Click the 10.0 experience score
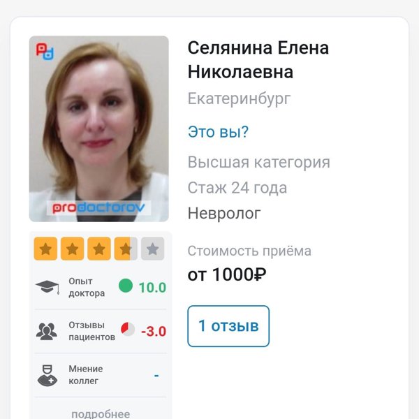The width and height of the screenshot is (419, 419). click(152, 288)
